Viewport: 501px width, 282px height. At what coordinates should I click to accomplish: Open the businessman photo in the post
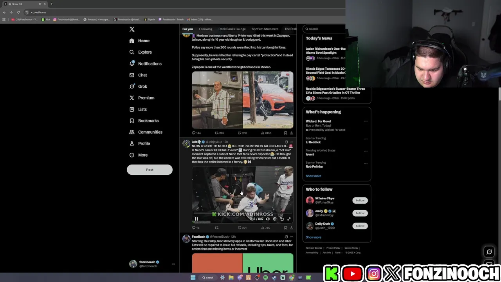[217, 100]
